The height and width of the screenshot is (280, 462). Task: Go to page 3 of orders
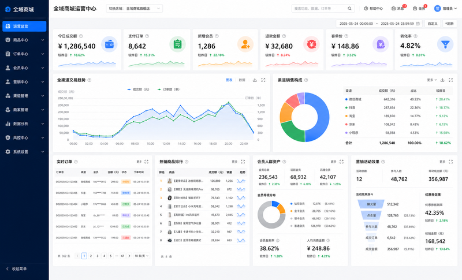[98, 256]
